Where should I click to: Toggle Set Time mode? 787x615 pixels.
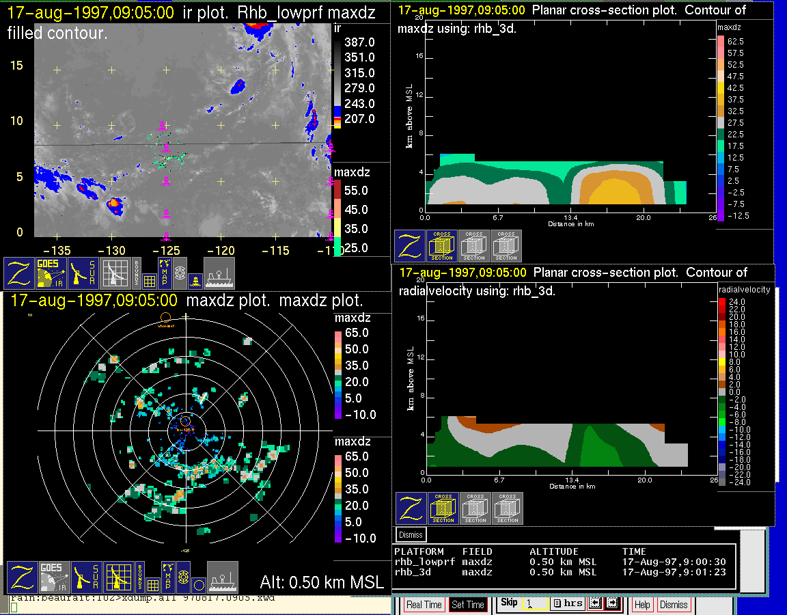coord(468,605)
